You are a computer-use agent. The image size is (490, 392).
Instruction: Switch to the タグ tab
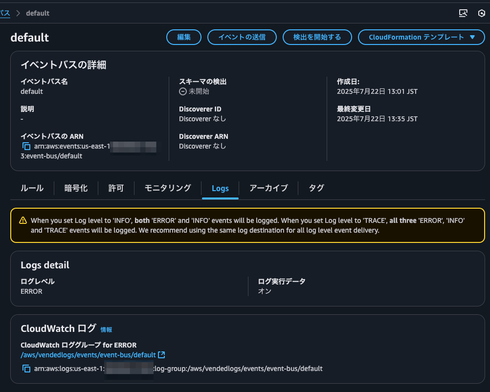[x=316, y=188]
